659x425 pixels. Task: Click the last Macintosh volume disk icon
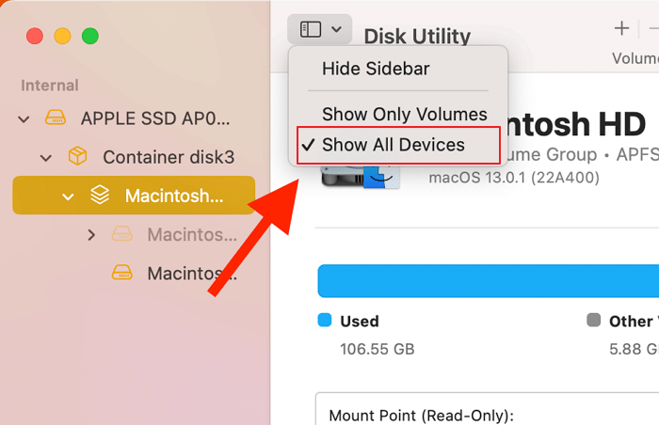click(122, 273)
